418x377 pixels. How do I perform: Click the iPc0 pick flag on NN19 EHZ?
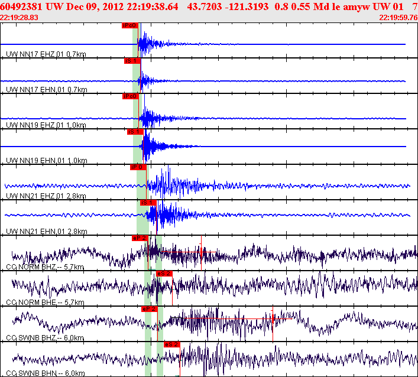coord(130,96)
